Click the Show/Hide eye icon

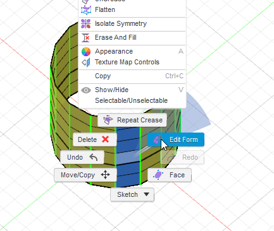pyautogui.click(x=86, y=90)
